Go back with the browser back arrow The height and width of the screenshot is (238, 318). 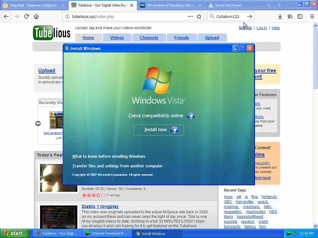(x=6, y=17)
